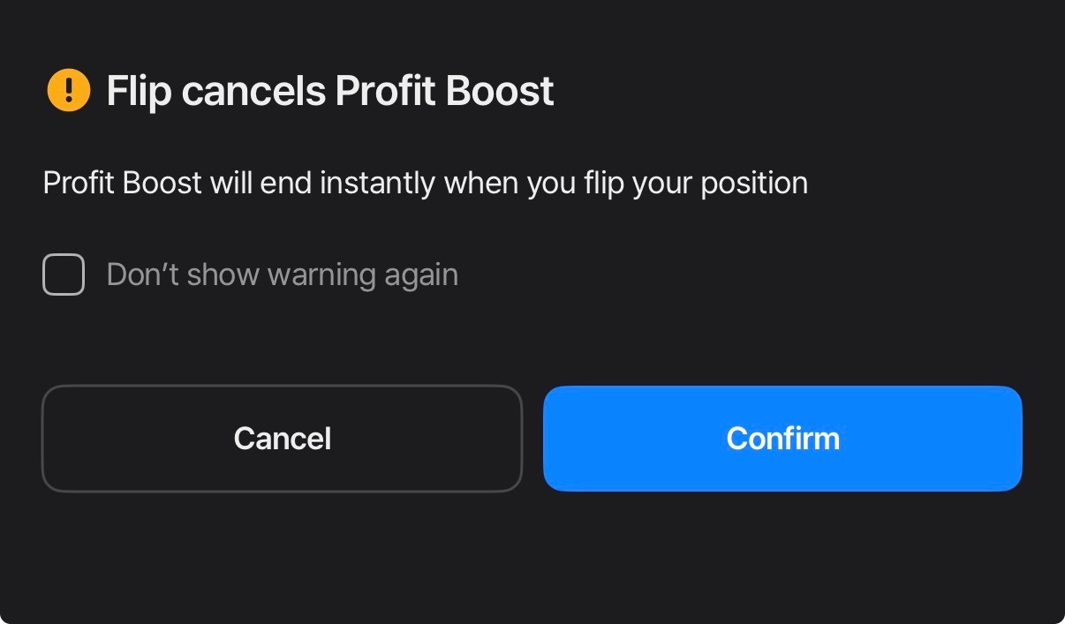Confirm flipping the position
The height and width of the screenshot is (624, 1065).
[782, 438]
